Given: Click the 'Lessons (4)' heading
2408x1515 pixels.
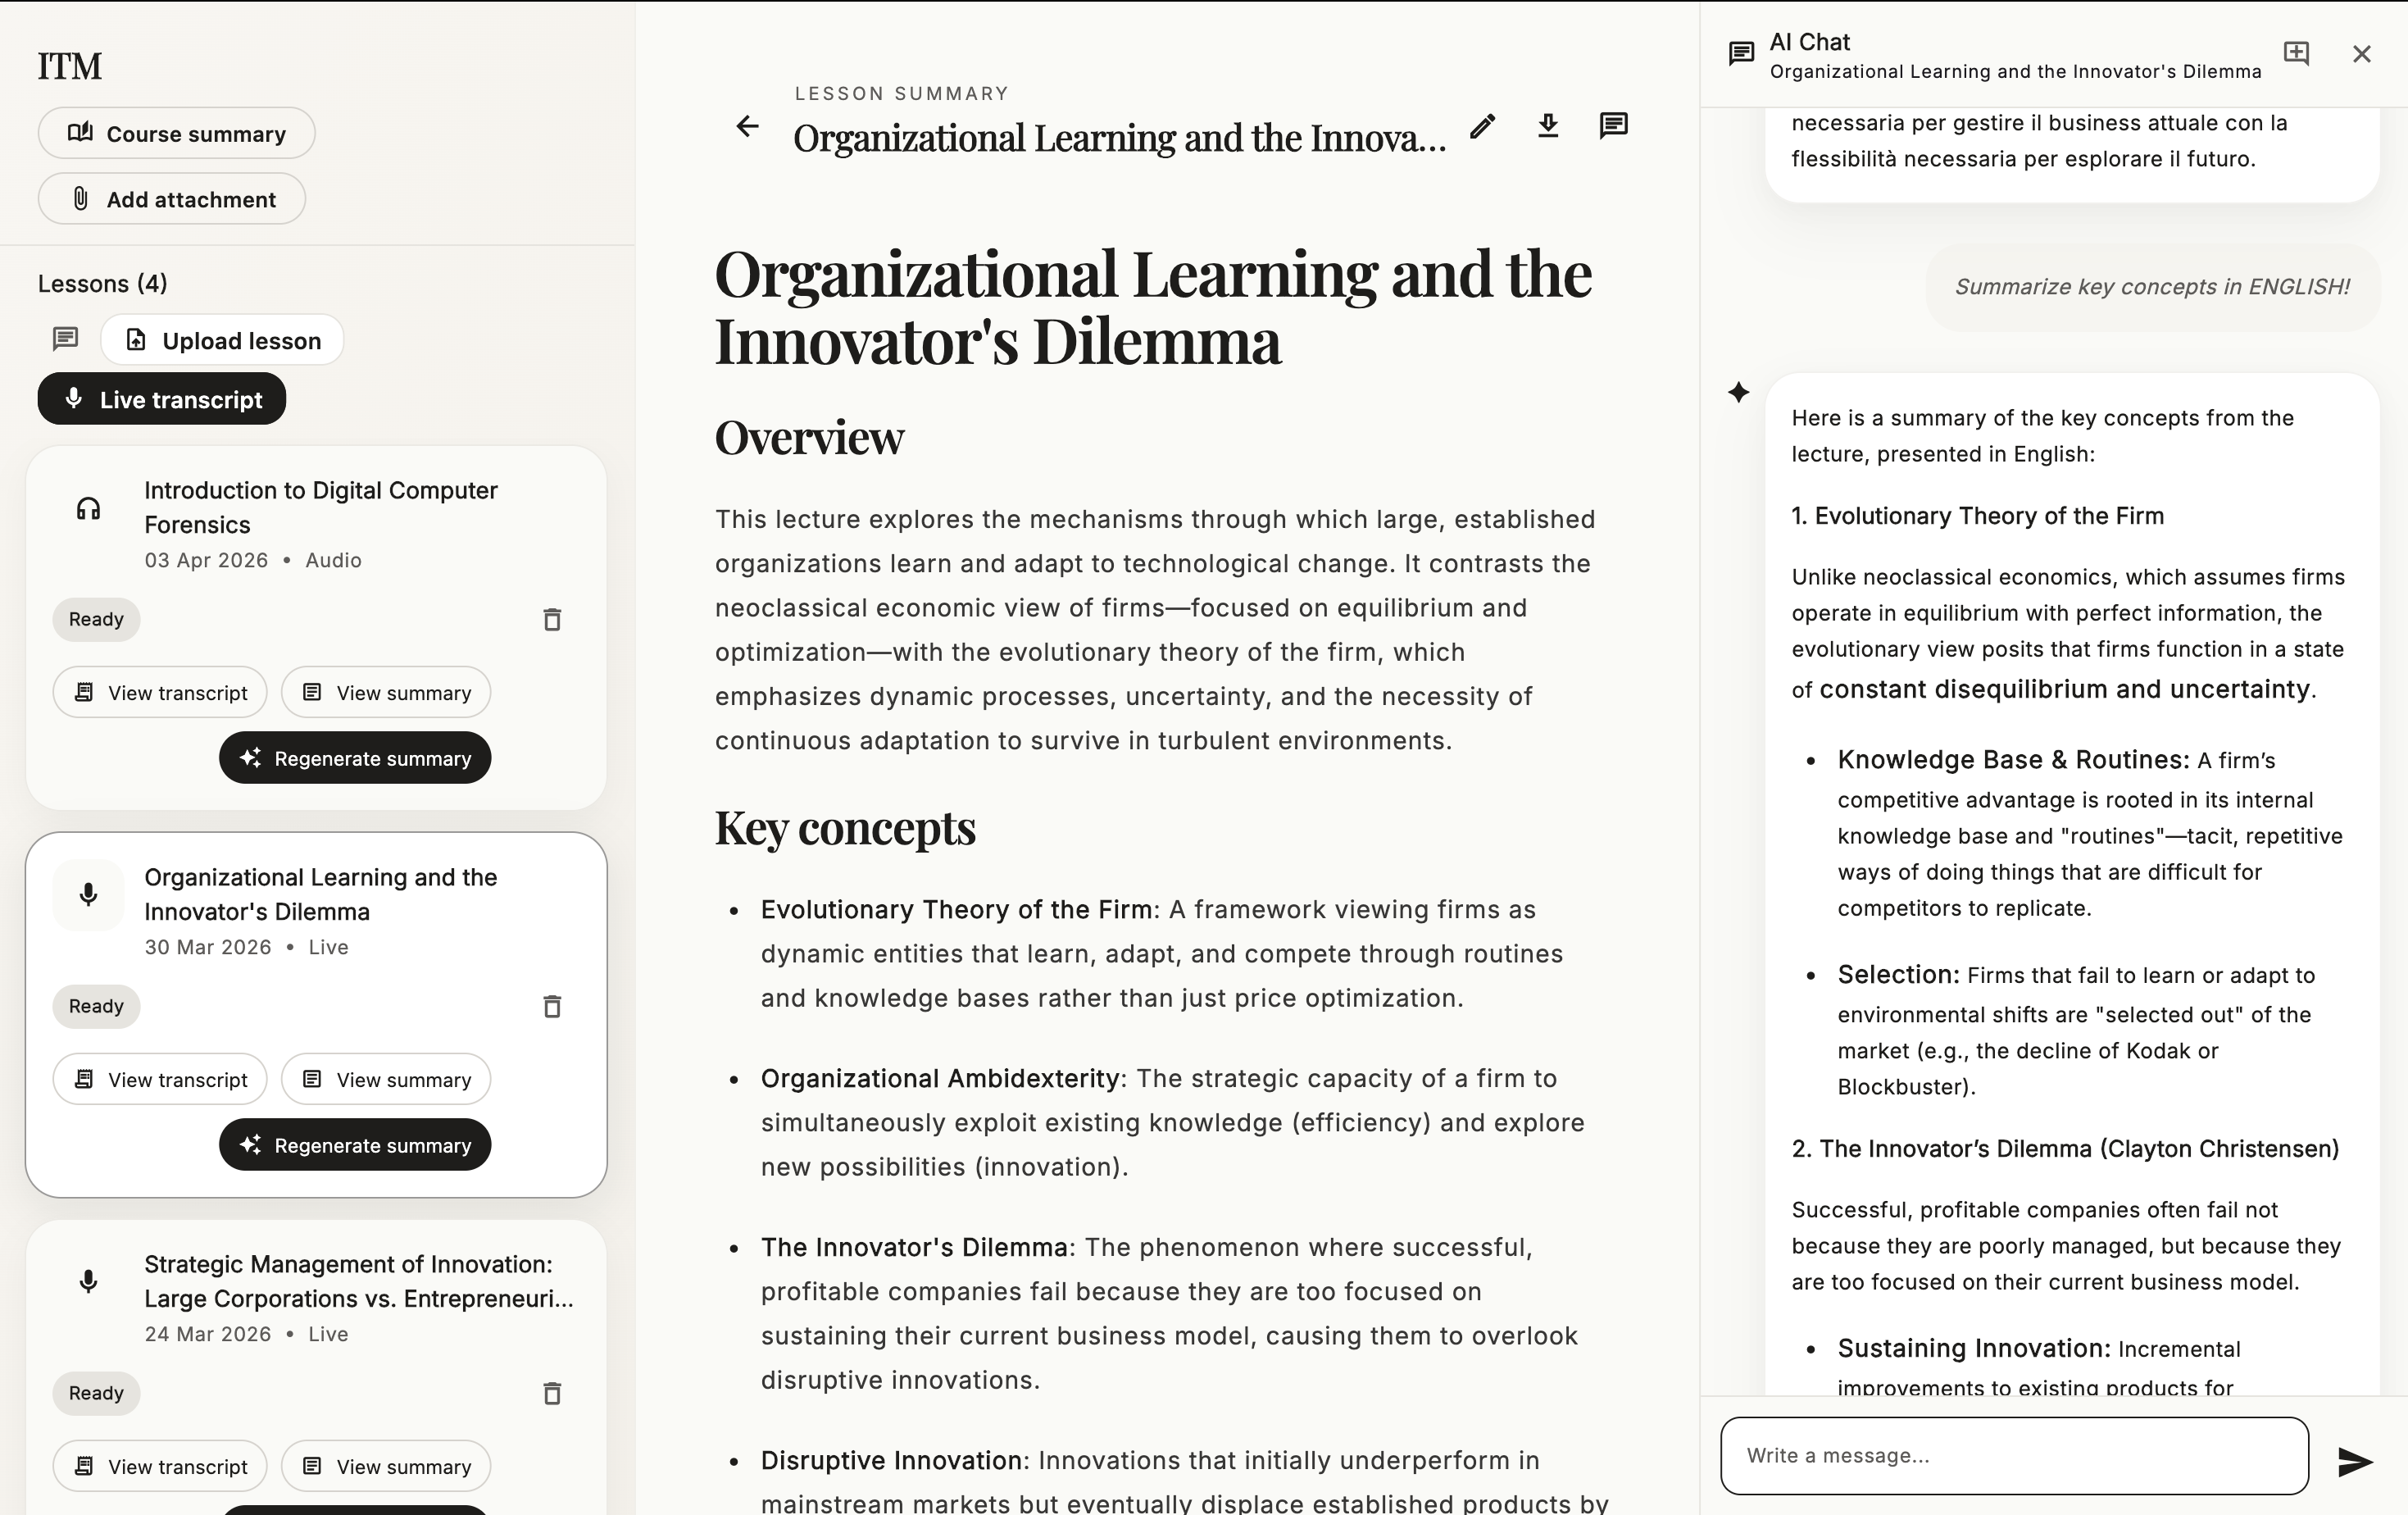Looking at the screenshot, I should (x=103, y=284).
